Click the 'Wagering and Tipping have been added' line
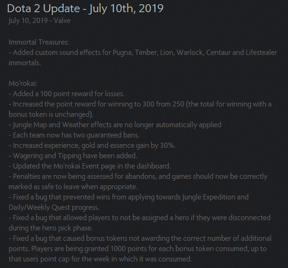288x268 pixels. click(73, 156)
